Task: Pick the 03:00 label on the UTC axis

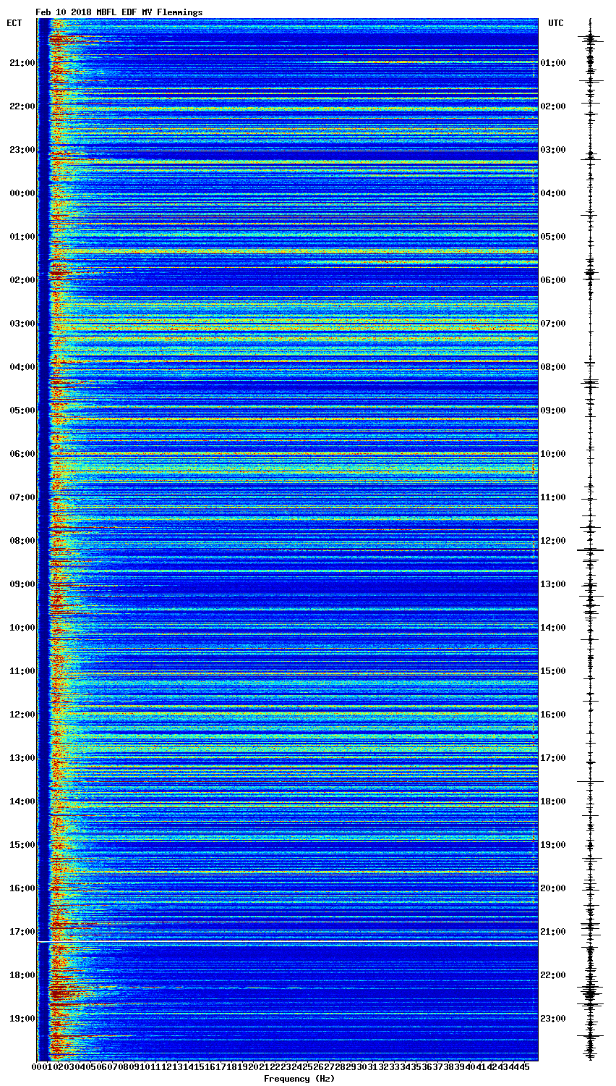Action: pos(552,150)
